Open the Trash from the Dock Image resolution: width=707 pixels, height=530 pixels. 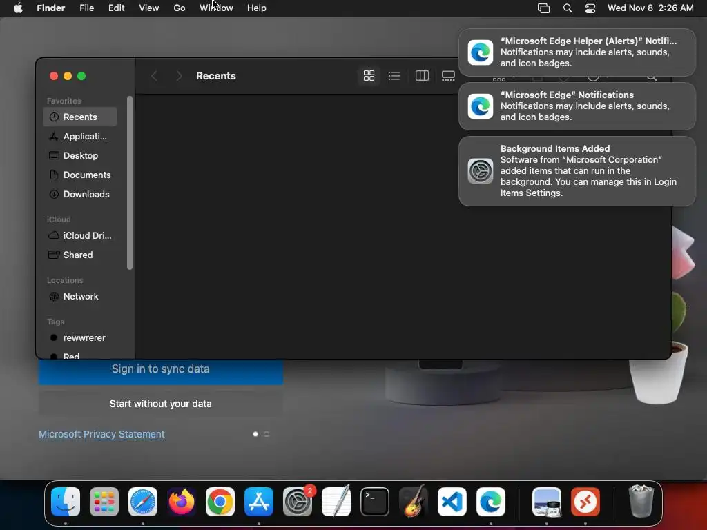(641, 502)
